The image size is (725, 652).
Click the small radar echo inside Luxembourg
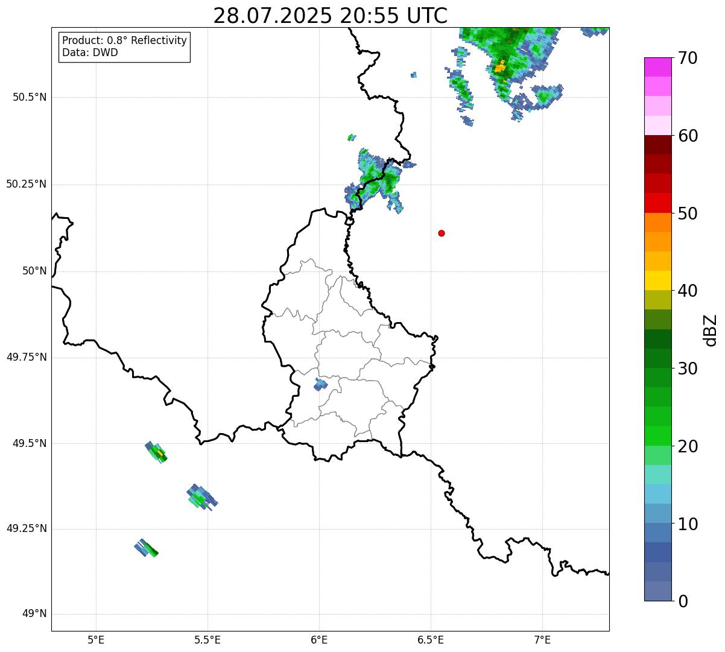[x=320, y=384]
